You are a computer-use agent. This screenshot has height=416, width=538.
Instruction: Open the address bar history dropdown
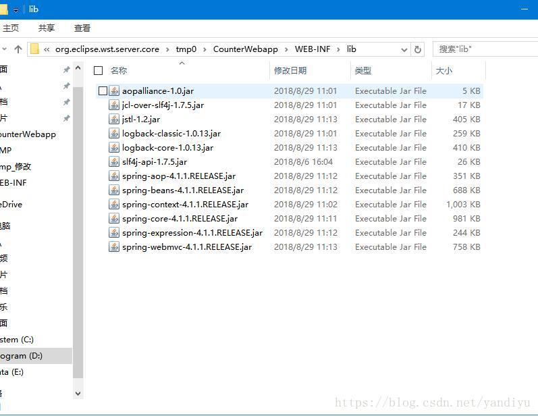coord(404,50)
